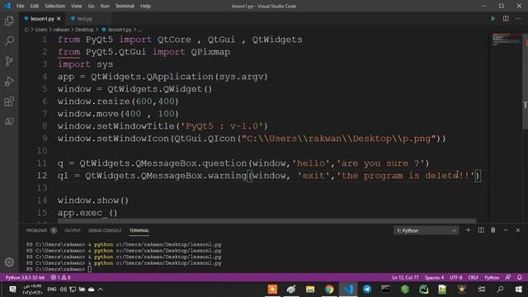Click the Users breadcrumb segment
Viewport: 528px width, 297px height.
(41, 30)
